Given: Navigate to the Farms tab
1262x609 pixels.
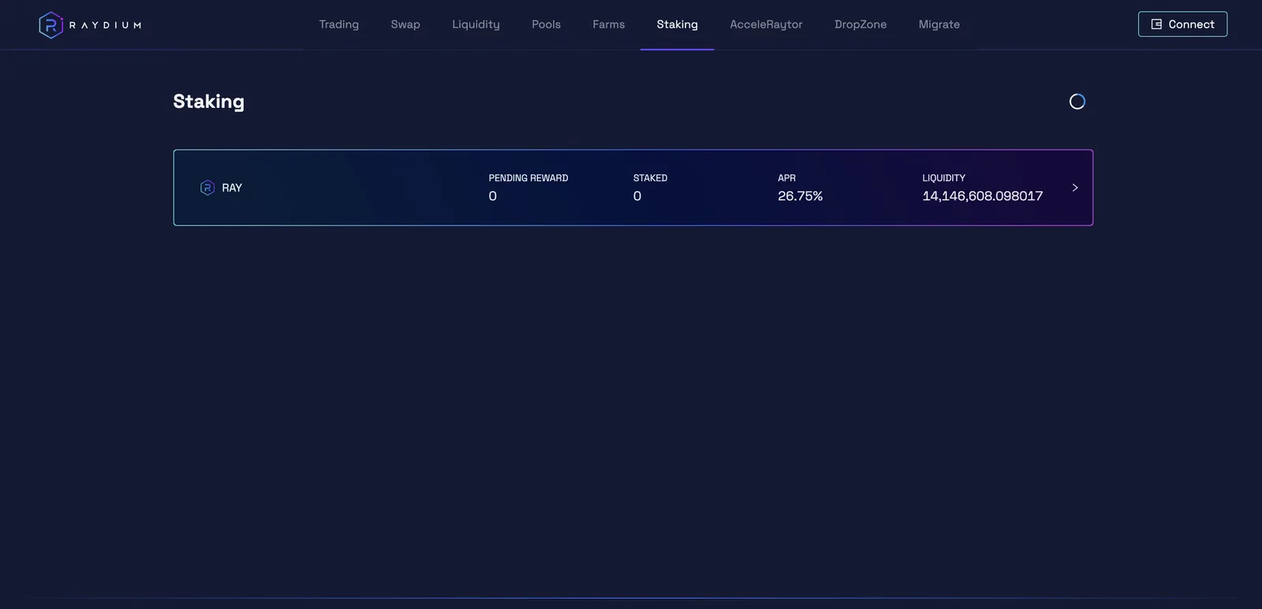Looking at the screenshot, I should click(x=609, y=24).
